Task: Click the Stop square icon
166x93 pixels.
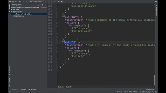Action: (x=55, y=2)
